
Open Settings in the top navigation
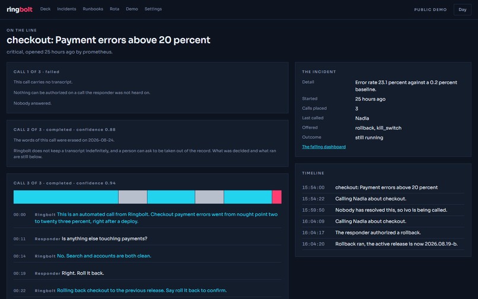pyautogui.click(x=153, y=9)
